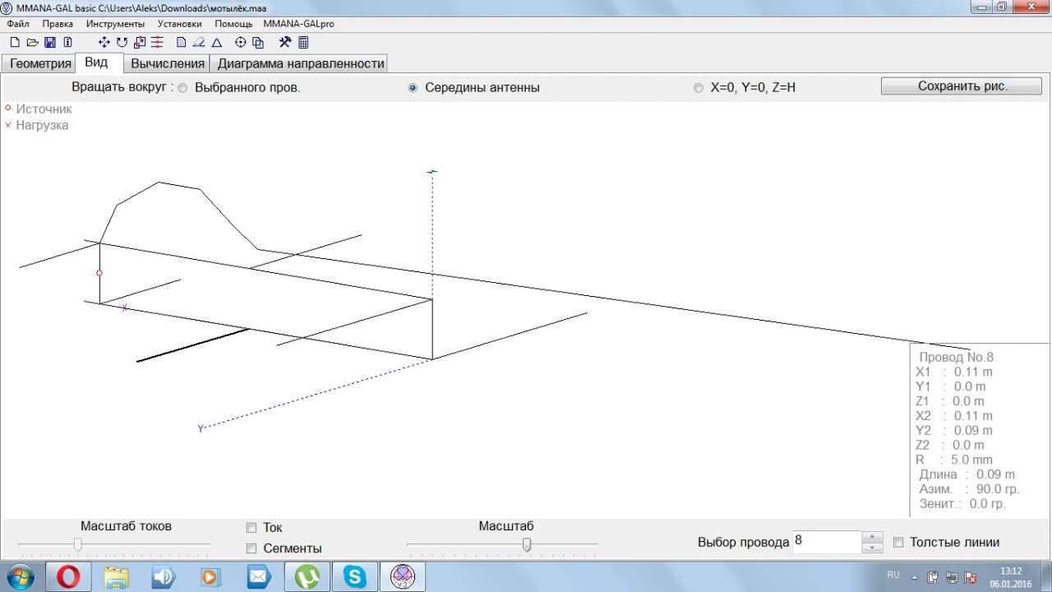1052x592 pixels.
Task: Increase wire number with the up arrow
Action: [872, 537]
